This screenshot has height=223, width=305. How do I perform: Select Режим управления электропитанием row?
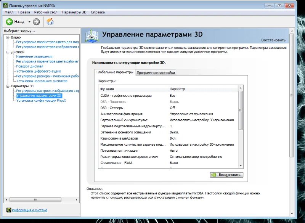[x=168, y=157]
